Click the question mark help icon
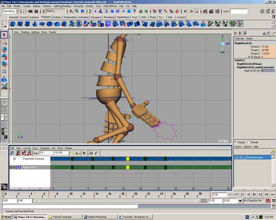The image size is (276, 220). (x=135, y=11)
